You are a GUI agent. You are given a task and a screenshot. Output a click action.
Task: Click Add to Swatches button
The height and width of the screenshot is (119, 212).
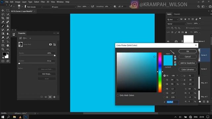coord(188,63)
